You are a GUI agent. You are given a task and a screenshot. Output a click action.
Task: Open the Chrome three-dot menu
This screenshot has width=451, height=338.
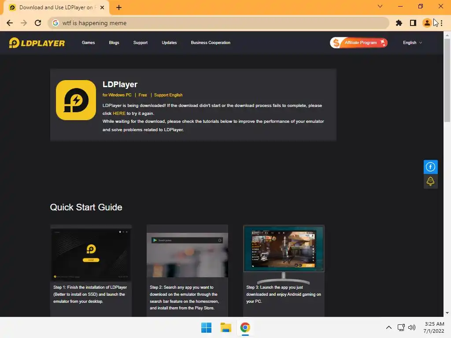[441, 23]
